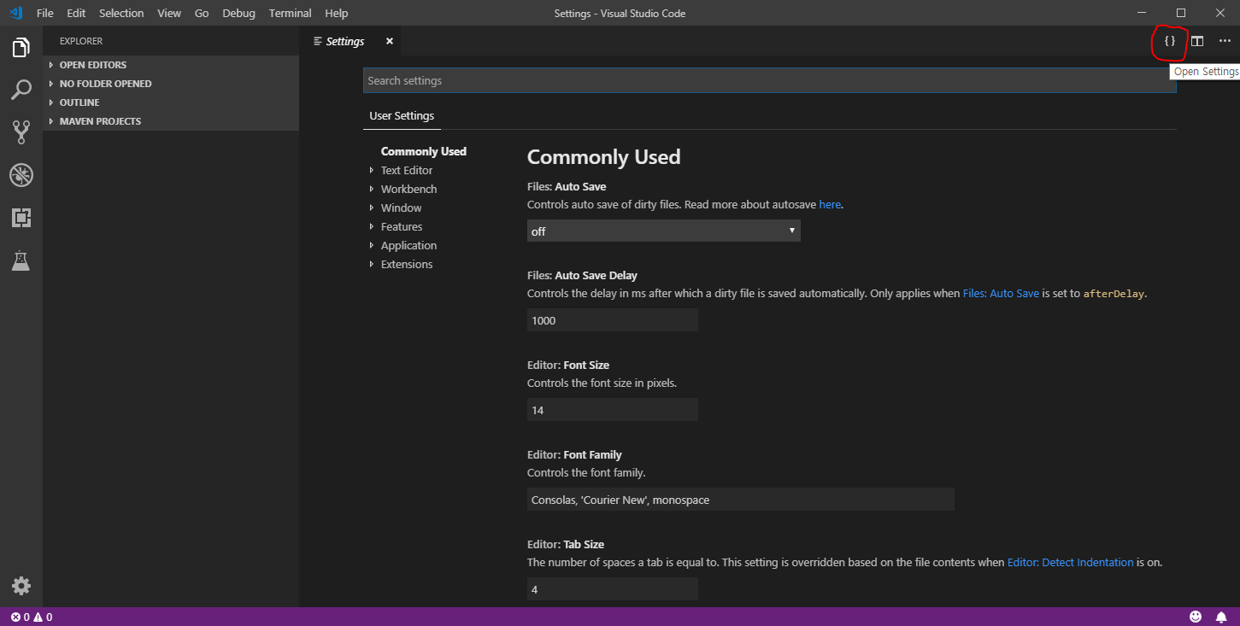Select the User Settings tab

pos(402,116)
